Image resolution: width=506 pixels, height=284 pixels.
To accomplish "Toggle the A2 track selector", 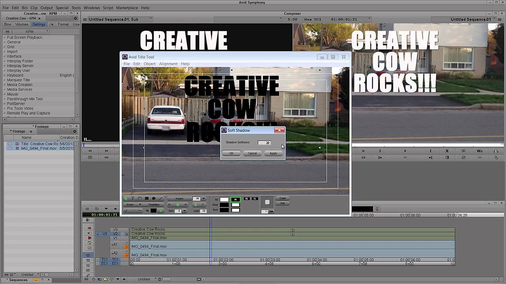I will (115, 253).
